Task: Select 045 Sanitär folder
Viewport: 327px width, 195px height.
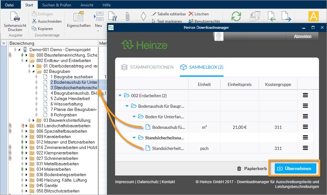Action: pyautogui.click(x=47, y=185)
